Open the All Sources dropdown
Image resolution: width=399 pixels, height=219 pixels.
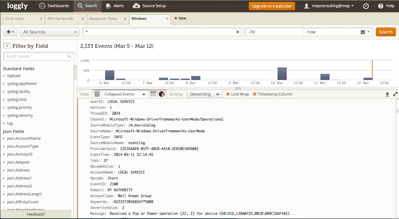pyautogui.click(x=49, y=32)
